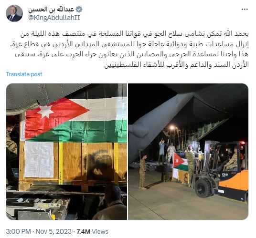Click the yellow strap on wooden crate
The width and height of the screenshot is (256, 238).
tap(61, 163)
